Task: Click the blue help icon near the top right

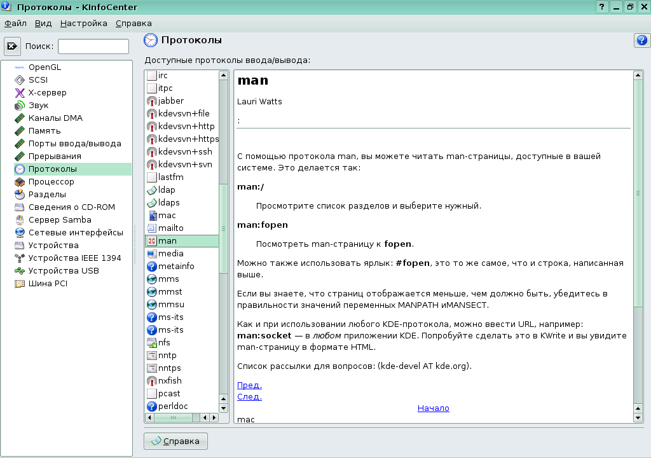Action: pos(641,41)
